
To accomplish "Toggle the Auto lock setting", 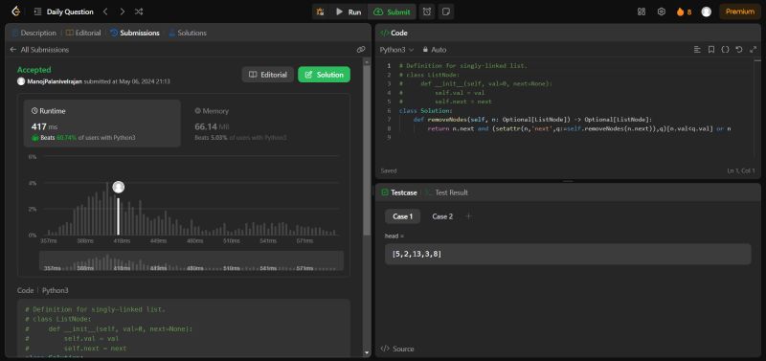I will pos(435,50).
